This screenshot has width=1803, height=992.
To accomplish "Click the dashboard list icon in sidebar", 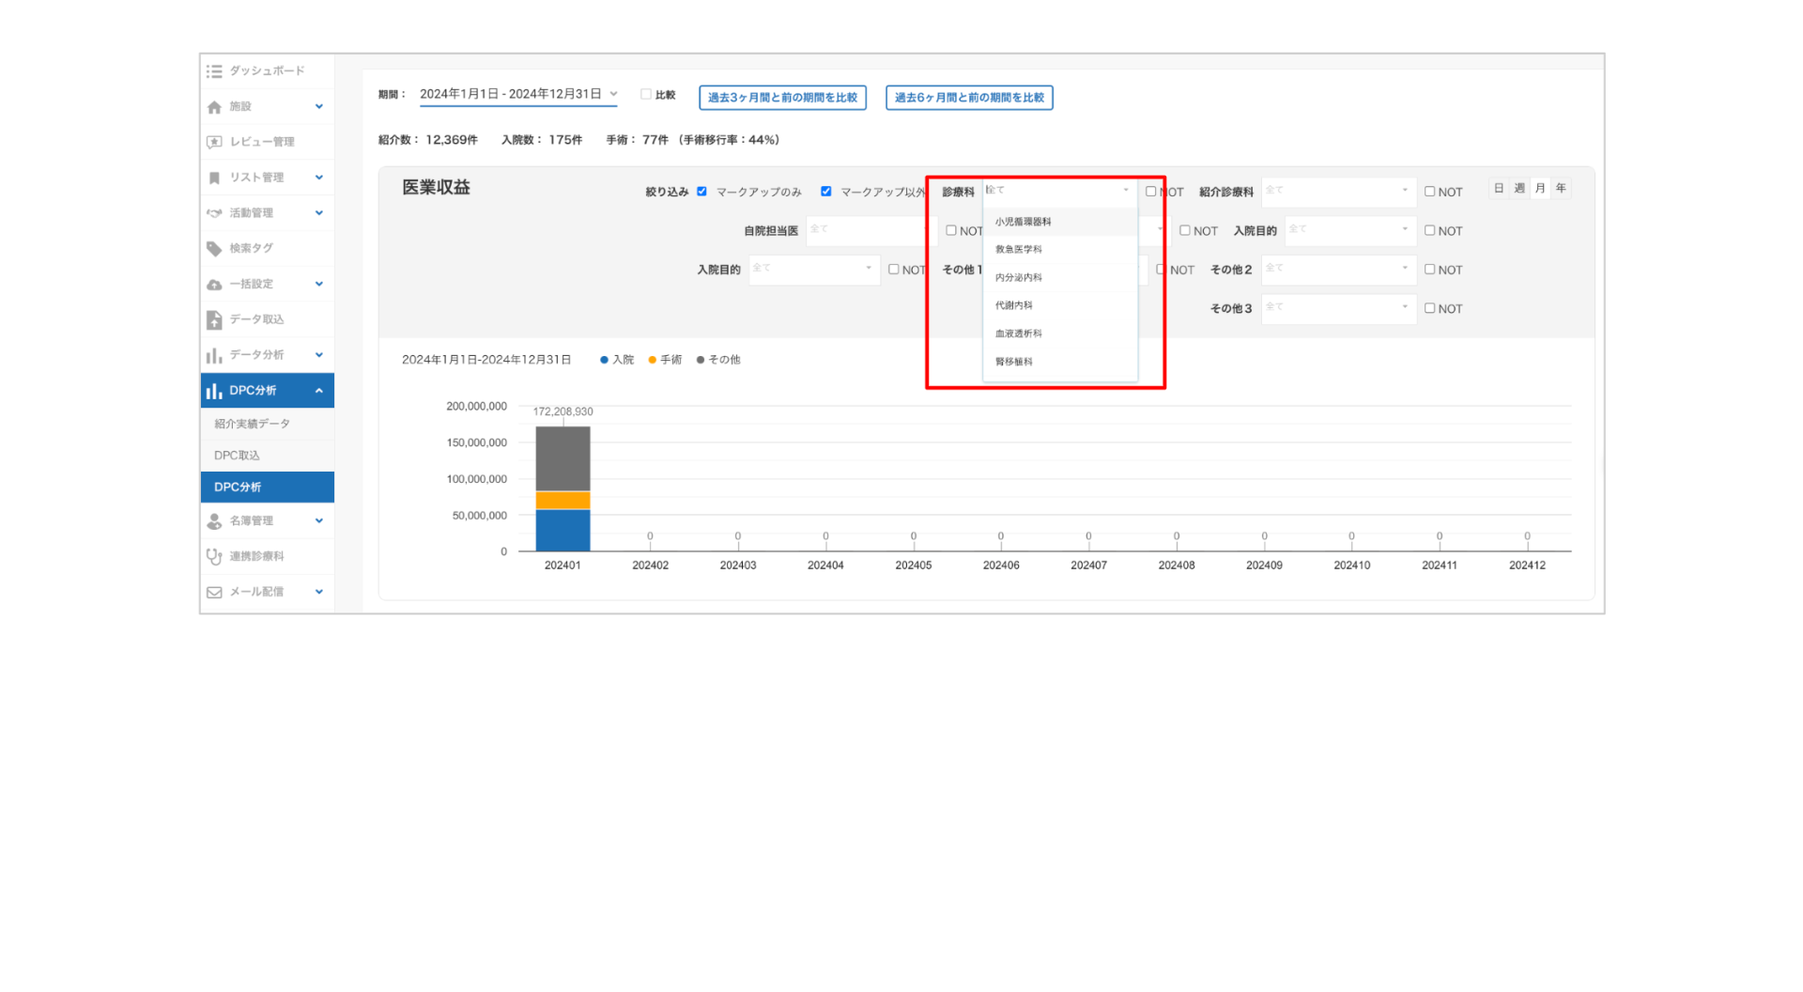I will click(x=214, y=71).
